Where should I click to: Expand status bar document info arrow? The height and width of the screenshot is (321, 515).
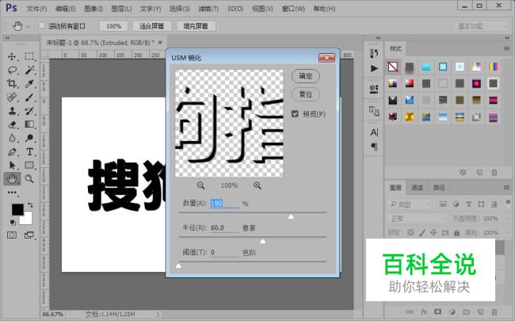tap(158, 315)
